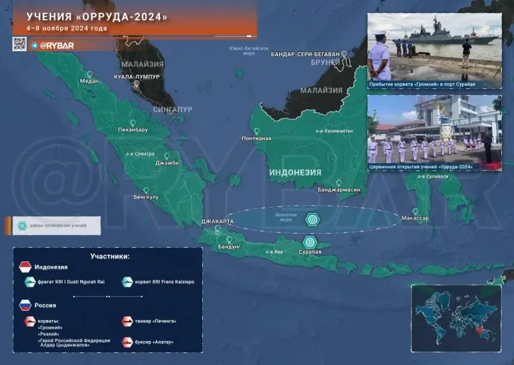Click the world locator mini-map

click(x=454, y=319)
